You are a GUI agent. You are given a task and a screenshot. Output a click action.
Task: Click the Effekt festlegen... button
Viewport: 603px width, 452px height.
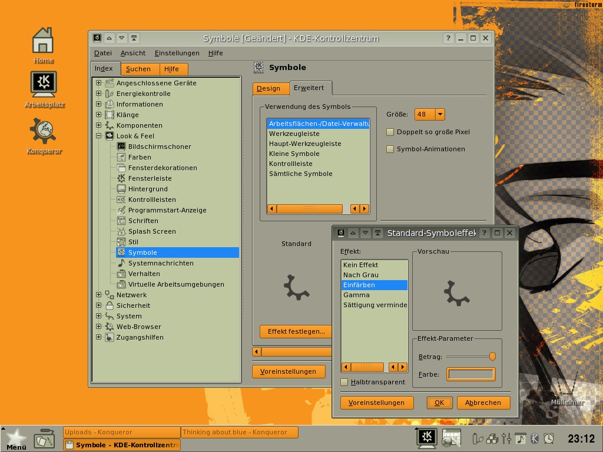tap(296, 331)
